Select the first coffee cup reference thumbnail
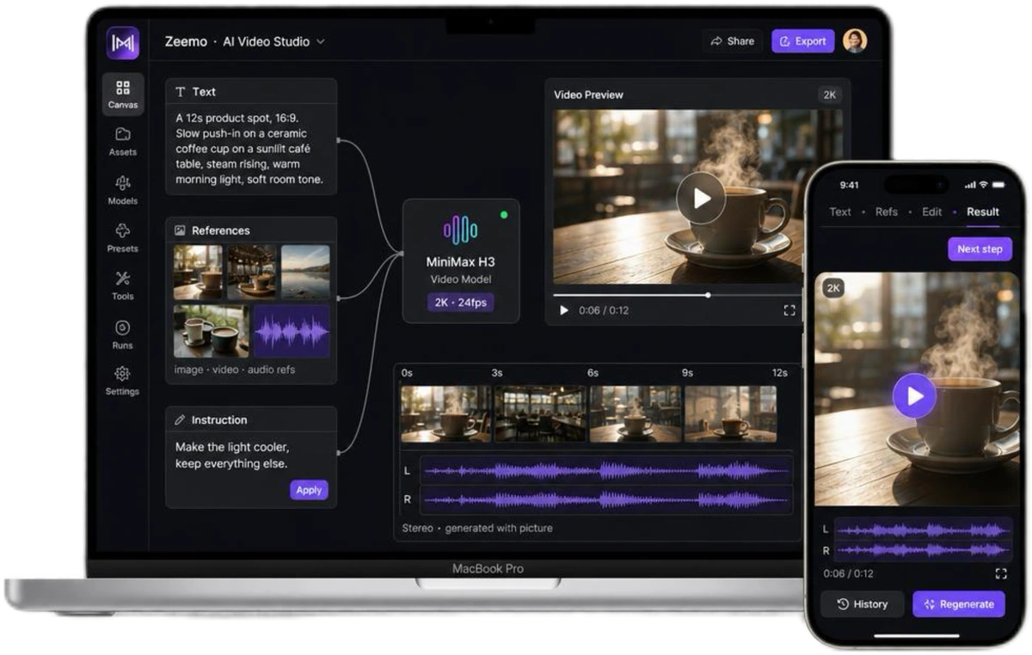1032x655 pixels. click(x=198, y=272)
